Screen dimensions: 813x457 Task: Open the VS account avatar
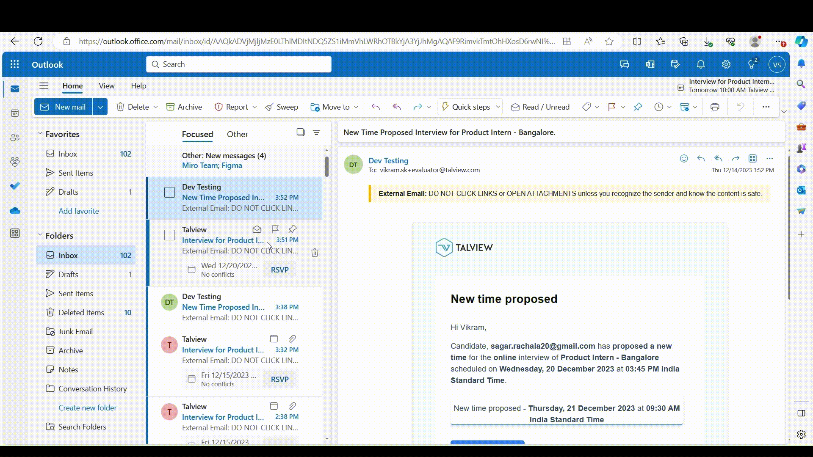[777, 64]
